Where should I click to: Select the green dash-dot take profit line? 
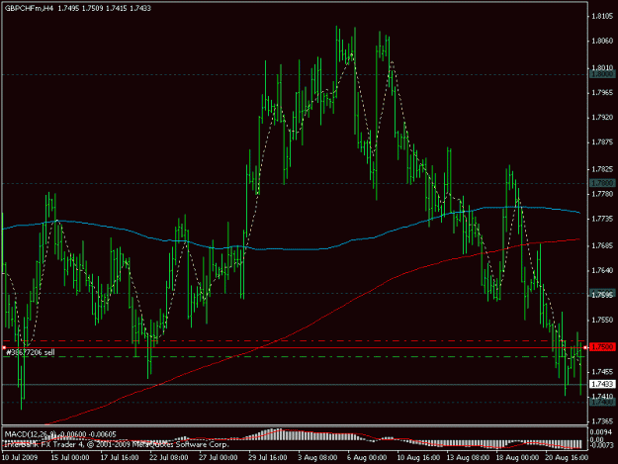tap(294, 357)
